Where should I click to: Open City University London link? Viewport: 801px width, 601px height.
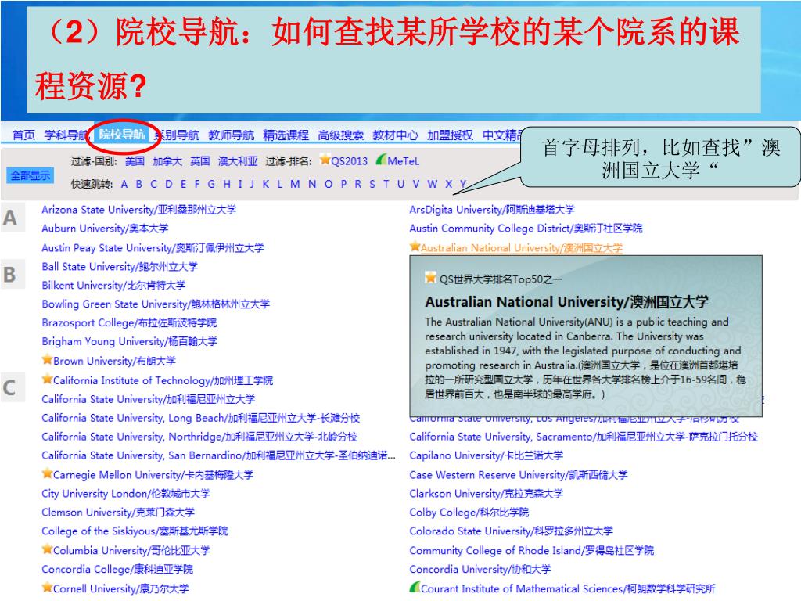pyautogui.click(x=126, y=494)
